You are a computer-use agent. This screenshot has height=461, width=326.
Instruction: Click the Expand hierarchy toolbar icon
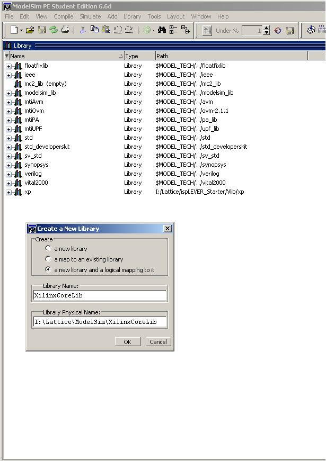(185, 30)
